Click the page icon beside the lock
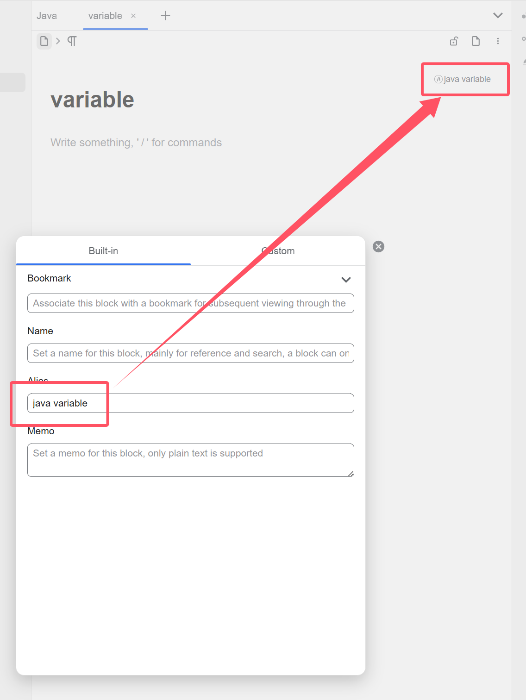This screenshot has height=700, width=526. pos(476,41)
